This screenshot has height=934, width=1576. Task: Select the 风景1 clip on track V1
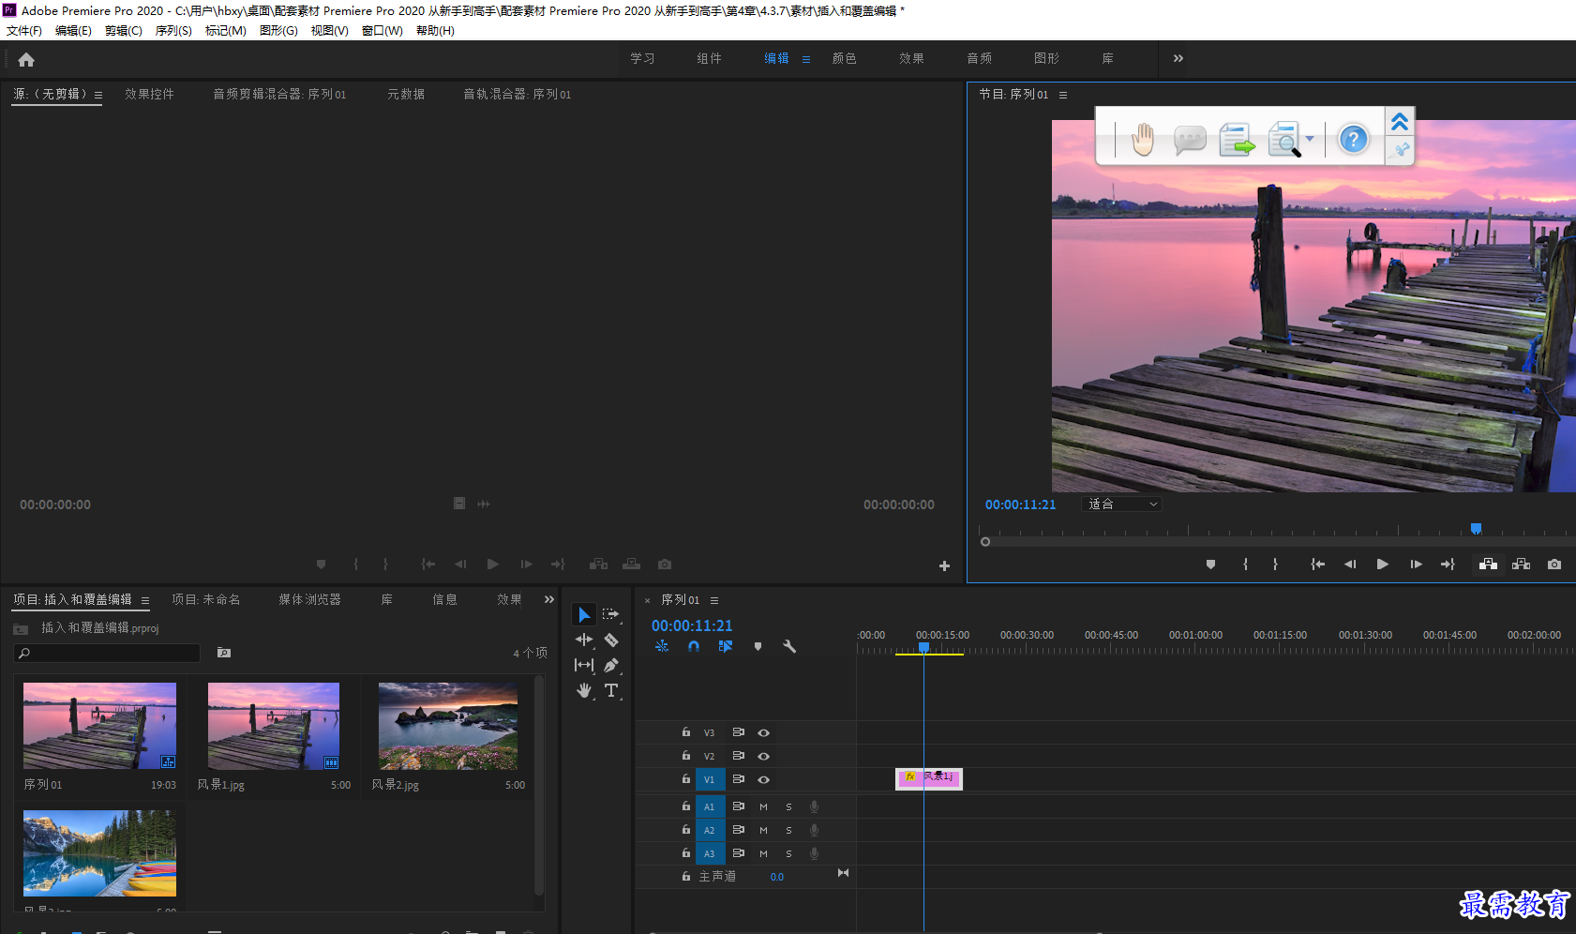coord(929,778)
